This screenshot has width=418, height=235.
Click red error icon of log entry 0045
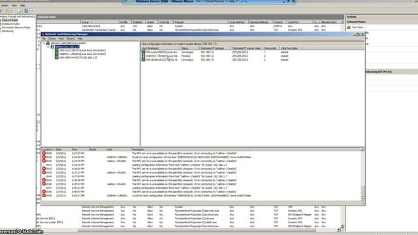coord(44,180)
